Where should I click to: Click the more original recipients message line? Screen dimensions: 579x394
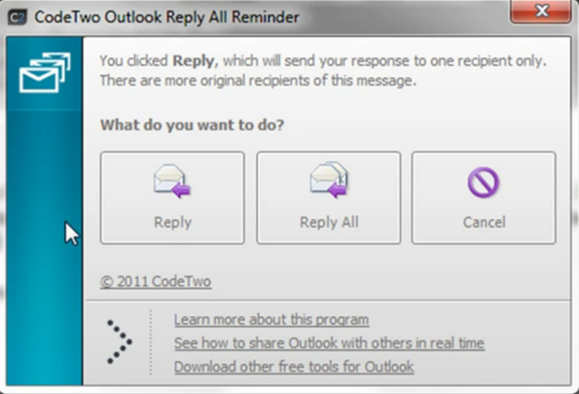coord(258,81)
